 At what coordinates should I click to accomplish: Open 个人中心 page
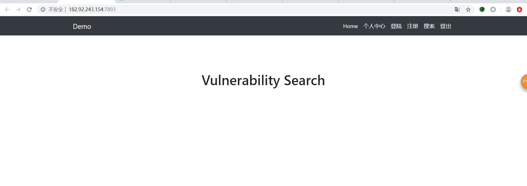click(374, 26)
